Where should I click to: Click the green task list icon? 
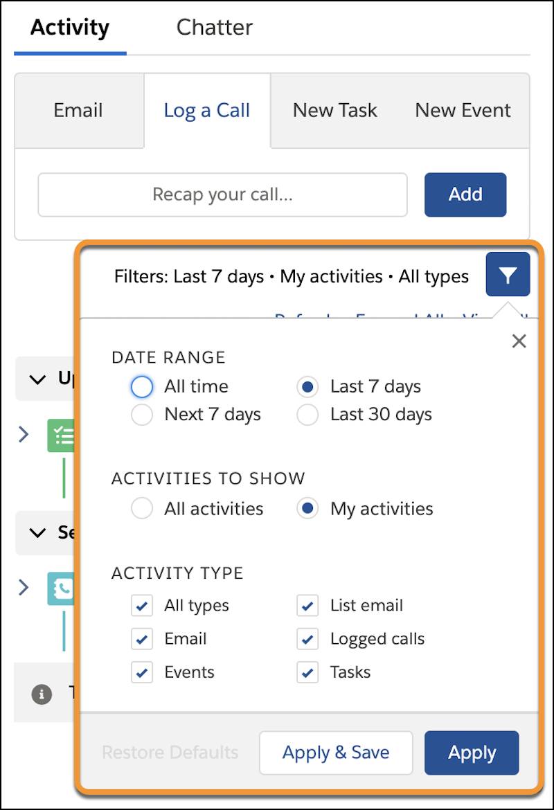coord(61,435)
